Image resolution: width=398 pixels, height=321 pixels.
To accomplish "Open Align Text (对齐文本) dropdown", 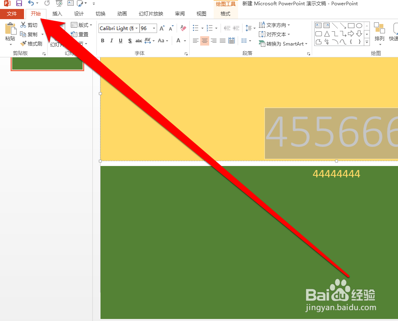I will click(274, 34).
